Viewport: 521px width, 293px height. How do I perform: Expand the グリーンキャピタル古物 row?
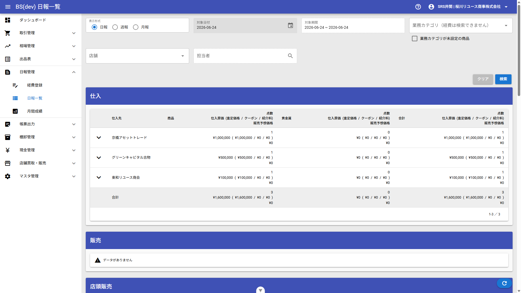pos(99,158)
